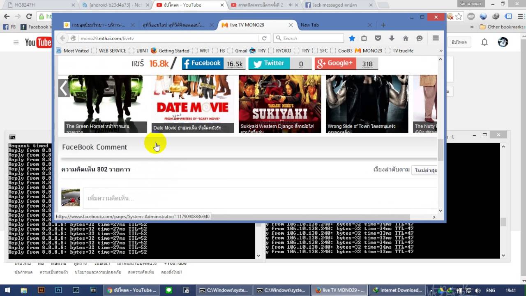Screen dimensions: 526x296
Task: Click volume speaker icon in system tray
Action: click(x=477, y=291)
